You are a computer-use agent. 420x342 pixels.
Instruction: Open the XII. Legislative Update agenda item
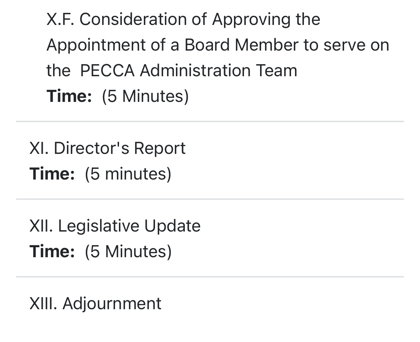115,226
